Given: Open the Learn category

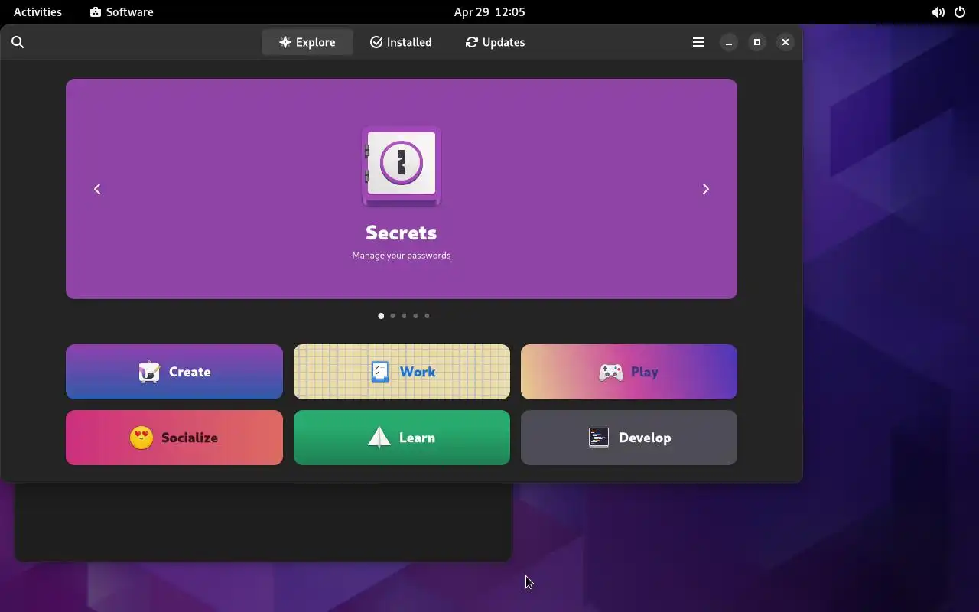Looking at the screenshot, I should click(402, 438).
